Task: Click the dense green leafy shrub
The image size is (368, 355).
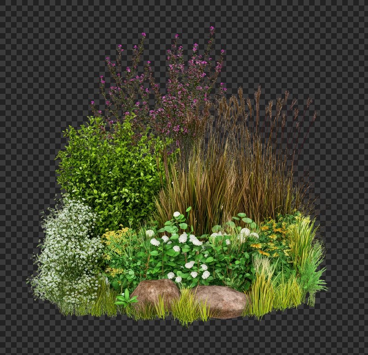Action: pos(110,170)
